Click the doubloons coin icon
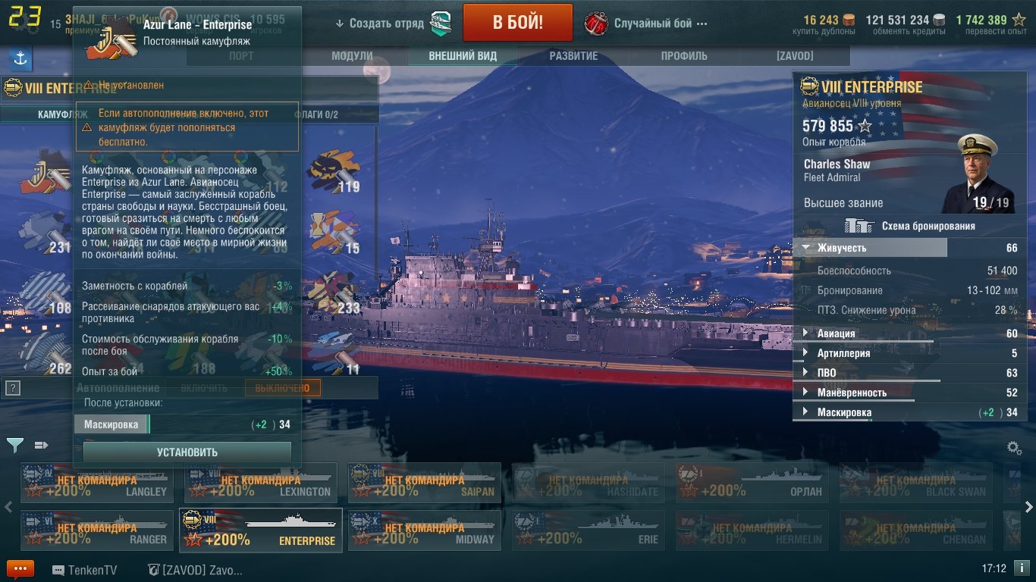 point(849,20)
